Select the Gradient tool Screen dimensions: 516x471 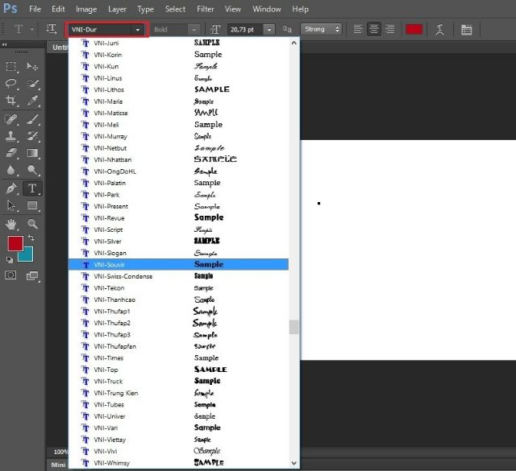32,153
